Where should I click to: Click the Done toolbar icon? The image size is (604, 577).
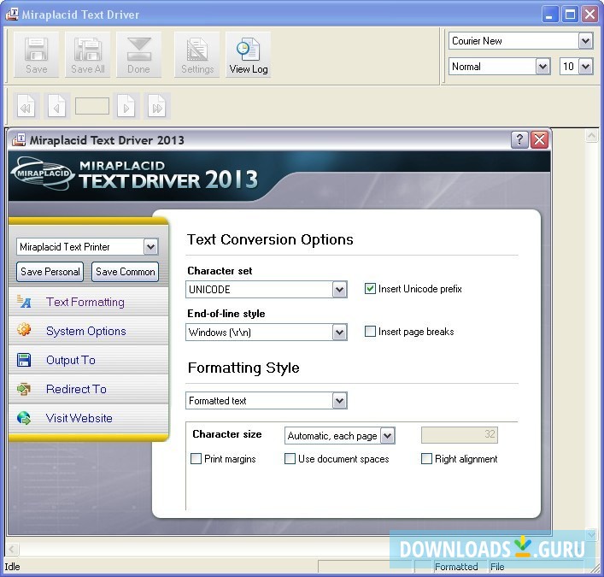click(x=138, y=55)
